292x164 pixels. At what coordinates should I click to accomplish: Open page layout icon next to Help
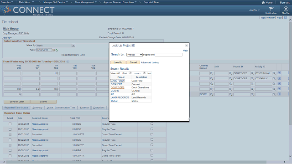286,17
